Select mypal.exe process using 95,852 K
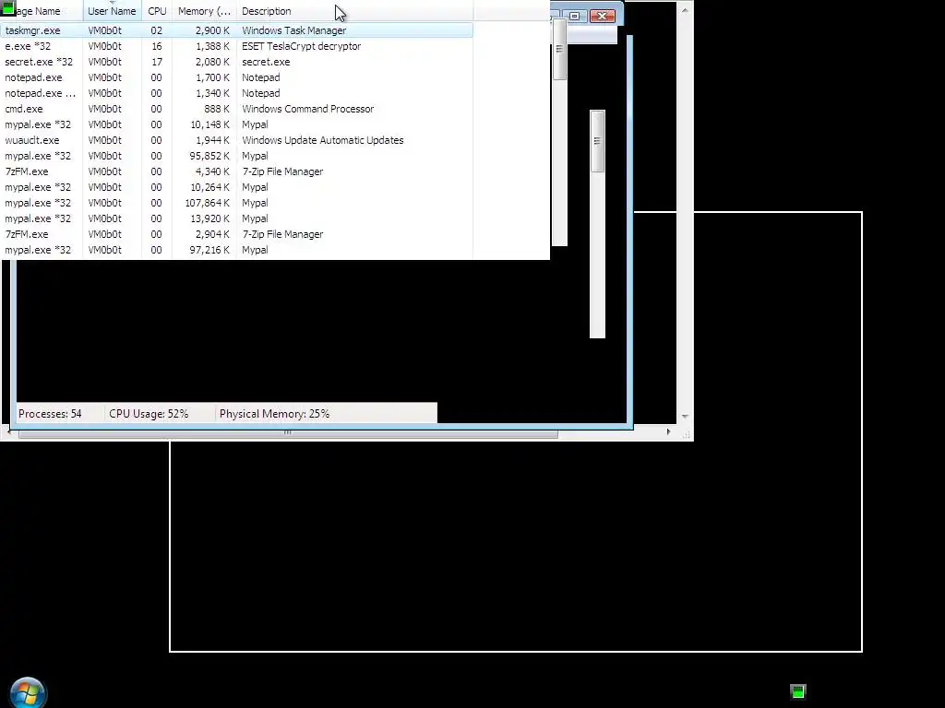This screenshot has height=708, width=945. coord(236,155)
